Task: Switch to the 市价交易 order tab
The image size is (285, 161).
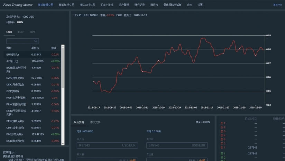Action: [95, 122]
